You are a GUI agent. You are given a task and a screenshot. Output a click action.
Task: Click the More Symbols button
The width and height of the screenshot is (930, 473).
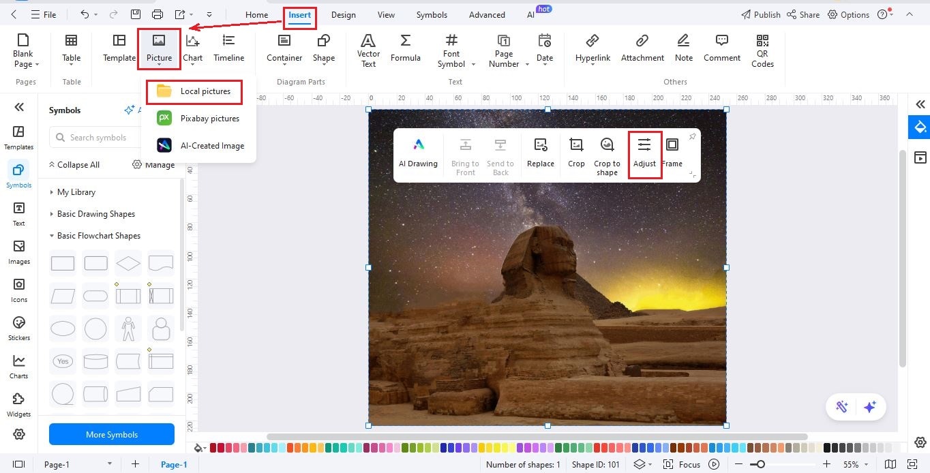coord(112,435)
